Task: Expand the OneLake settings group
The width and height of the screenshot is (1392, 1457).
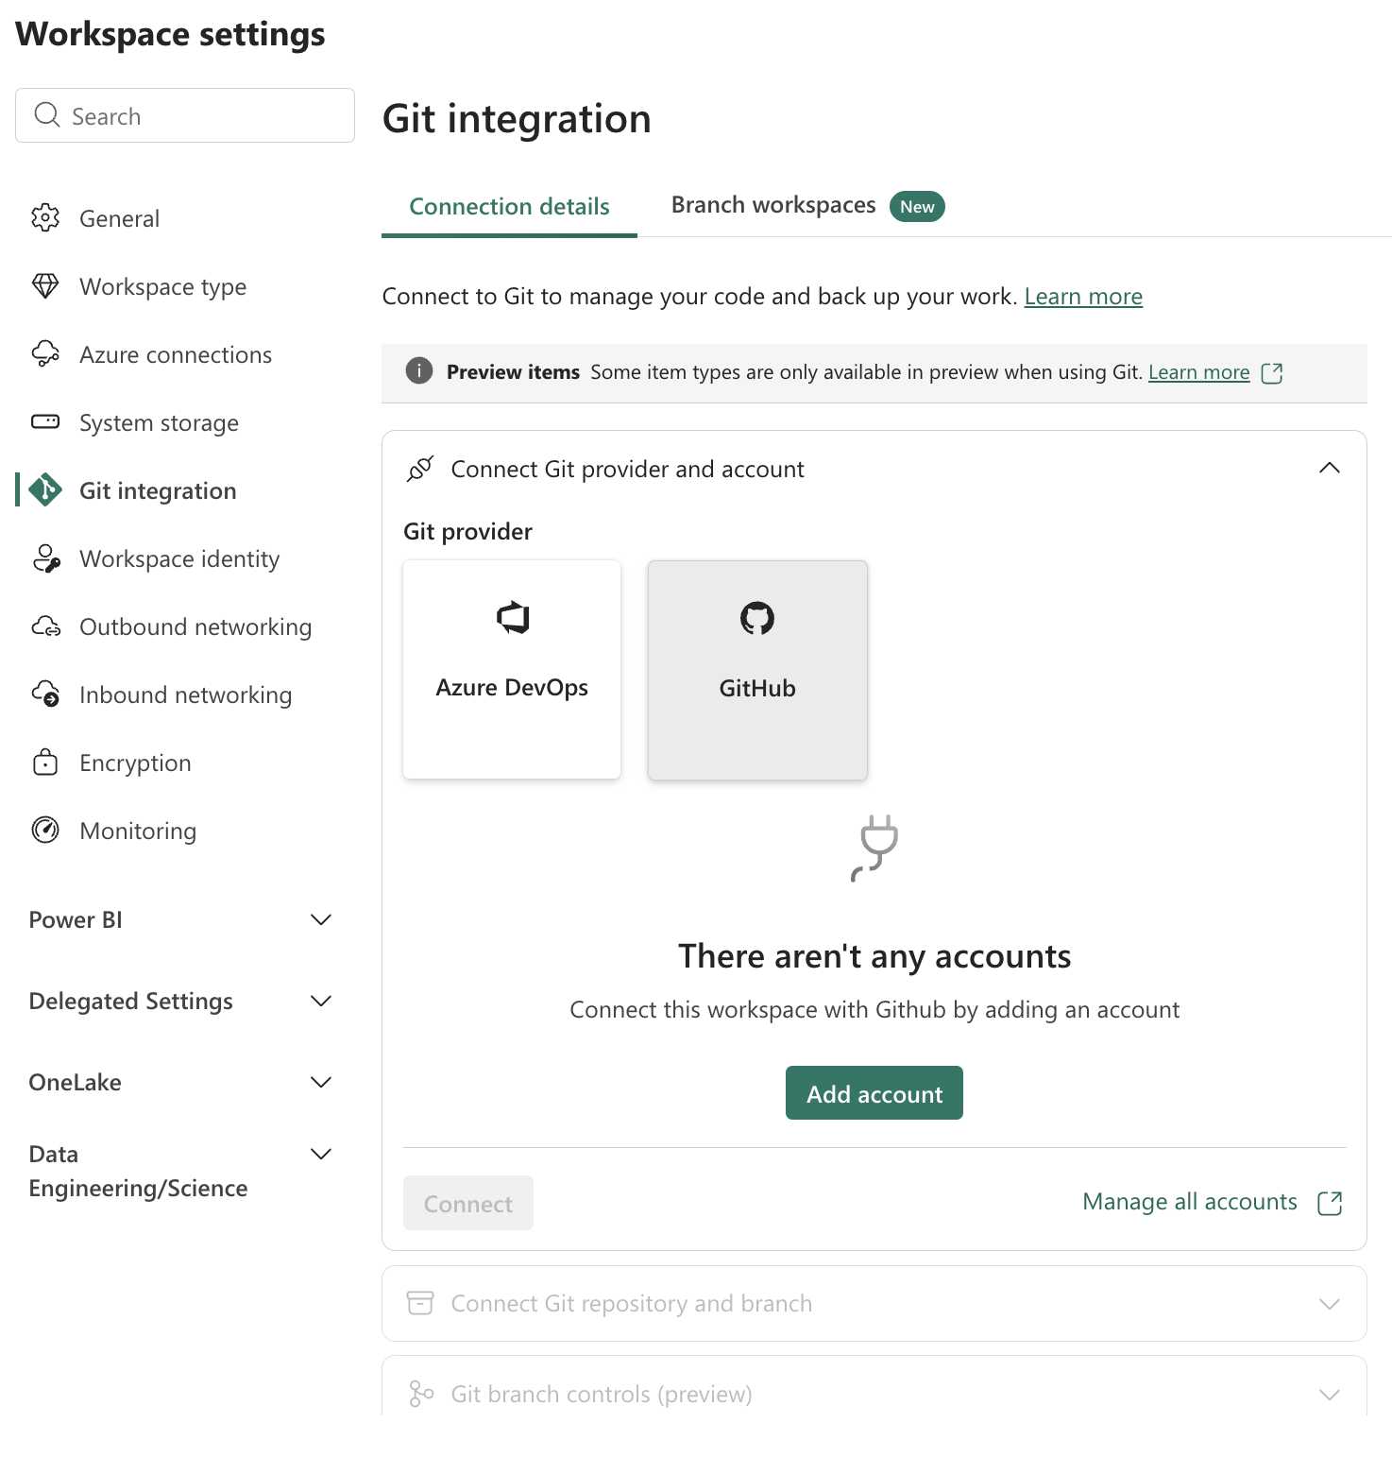Action: point(321,1082)
